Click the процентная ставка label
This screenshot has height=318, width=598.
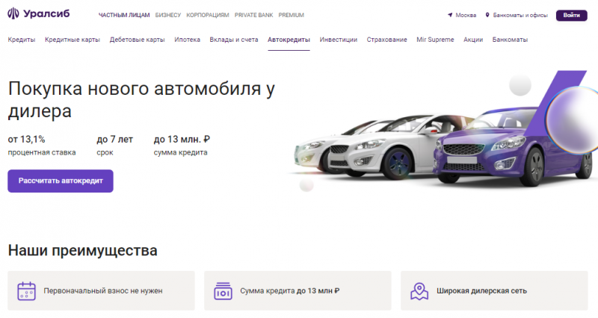[x=42, y=153]
